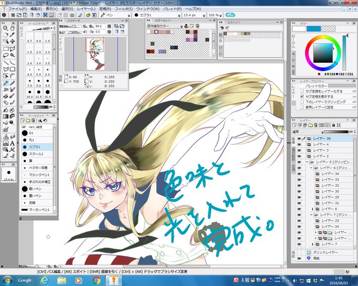Open the レイヤー(L) menu

click(86, 9)
